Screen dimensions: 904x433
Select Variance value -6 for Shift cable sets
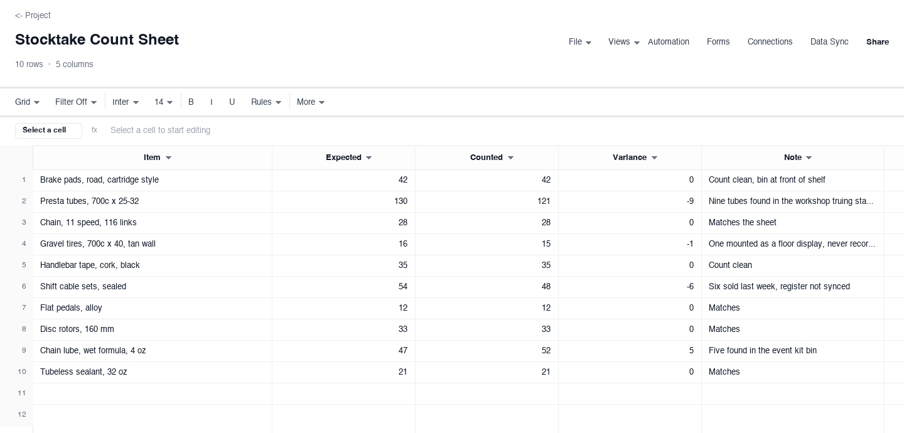[630, 287]
